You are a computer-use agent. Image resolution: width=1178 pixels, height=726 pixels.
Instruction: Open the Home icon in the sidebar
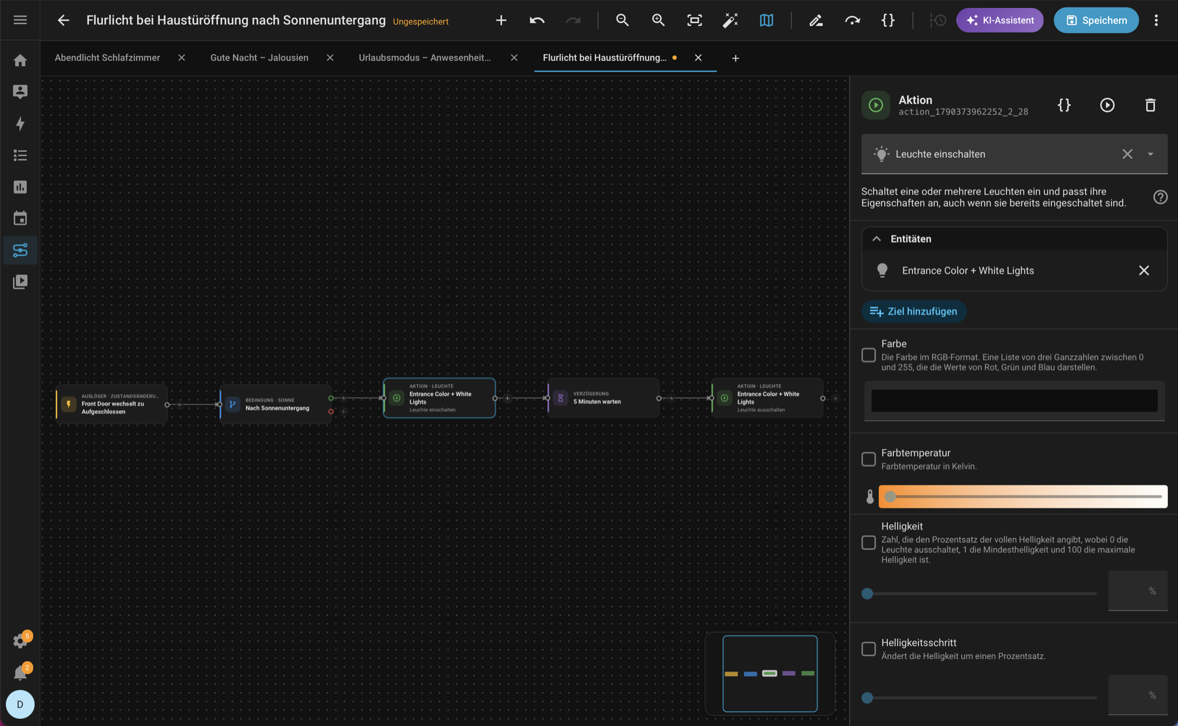pos(20,60)
